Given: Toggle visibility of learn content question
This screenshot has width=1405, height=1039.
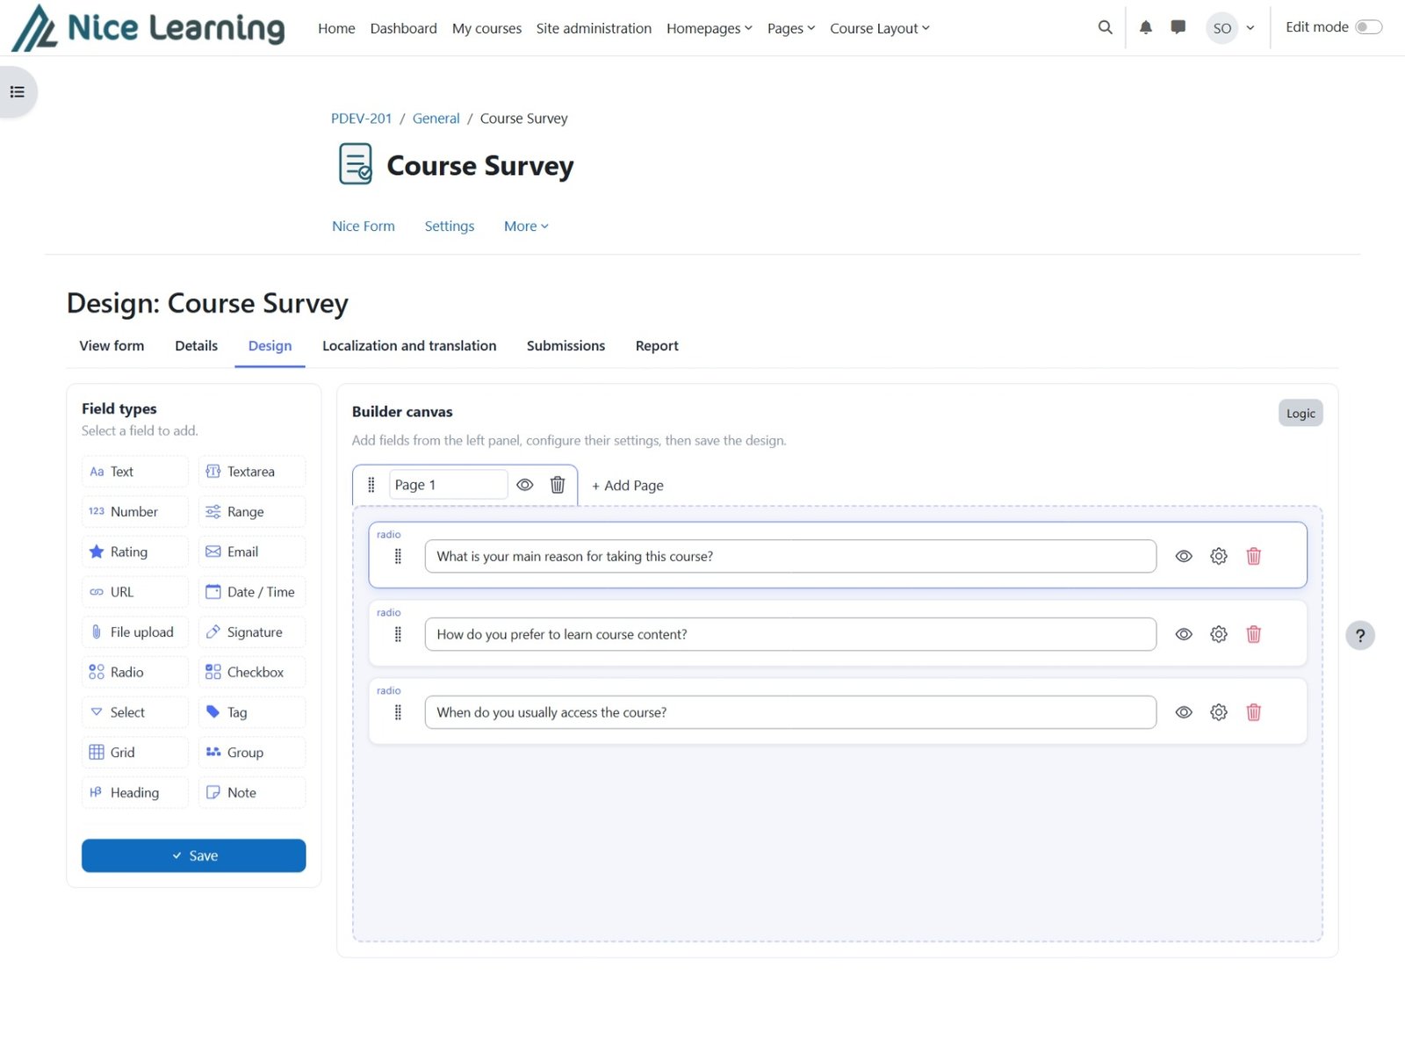Looking at the screenshot, I should click(1184, 634).
